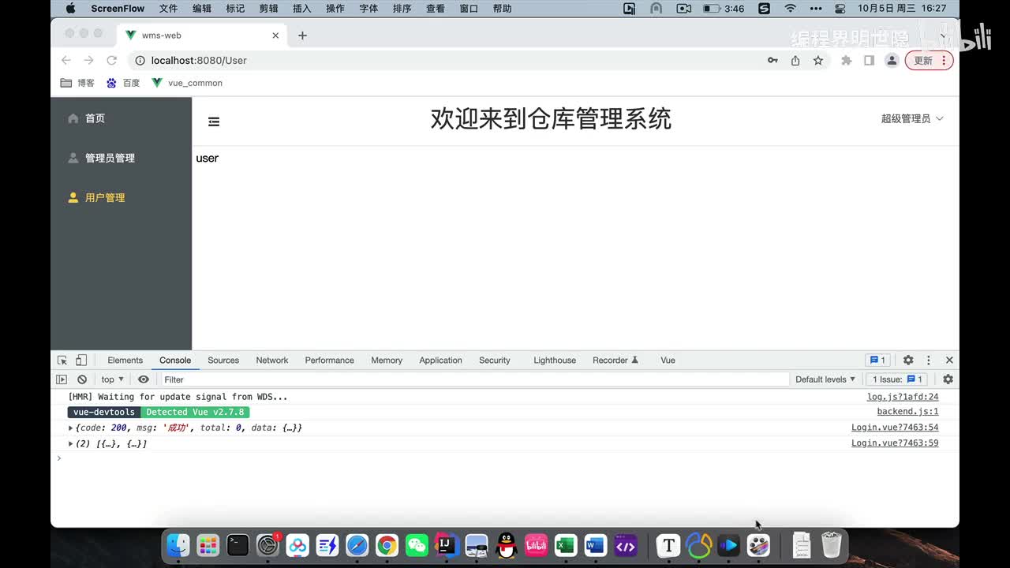The height and width of the screenshot is (568, 1010).
Task: Activate the DevTools inspect element picker
Action: point(62,360)
